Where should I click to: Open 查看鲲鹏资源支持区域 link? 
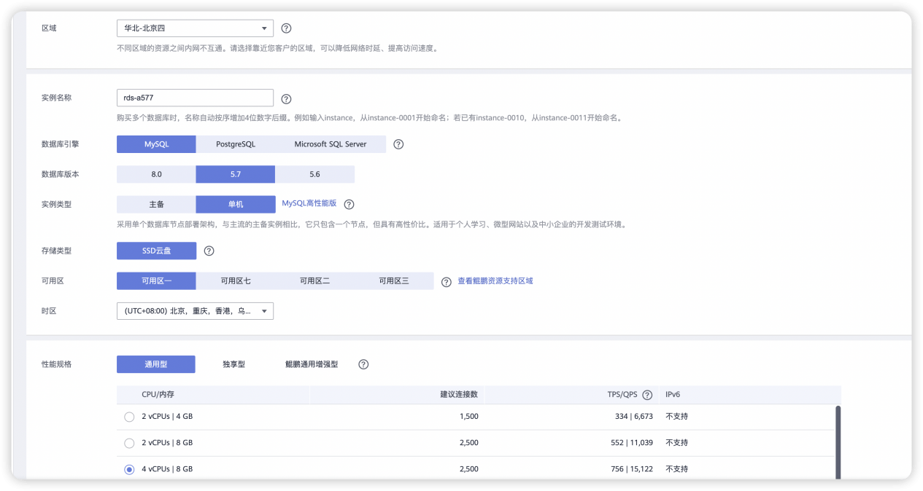pos(495,280)
